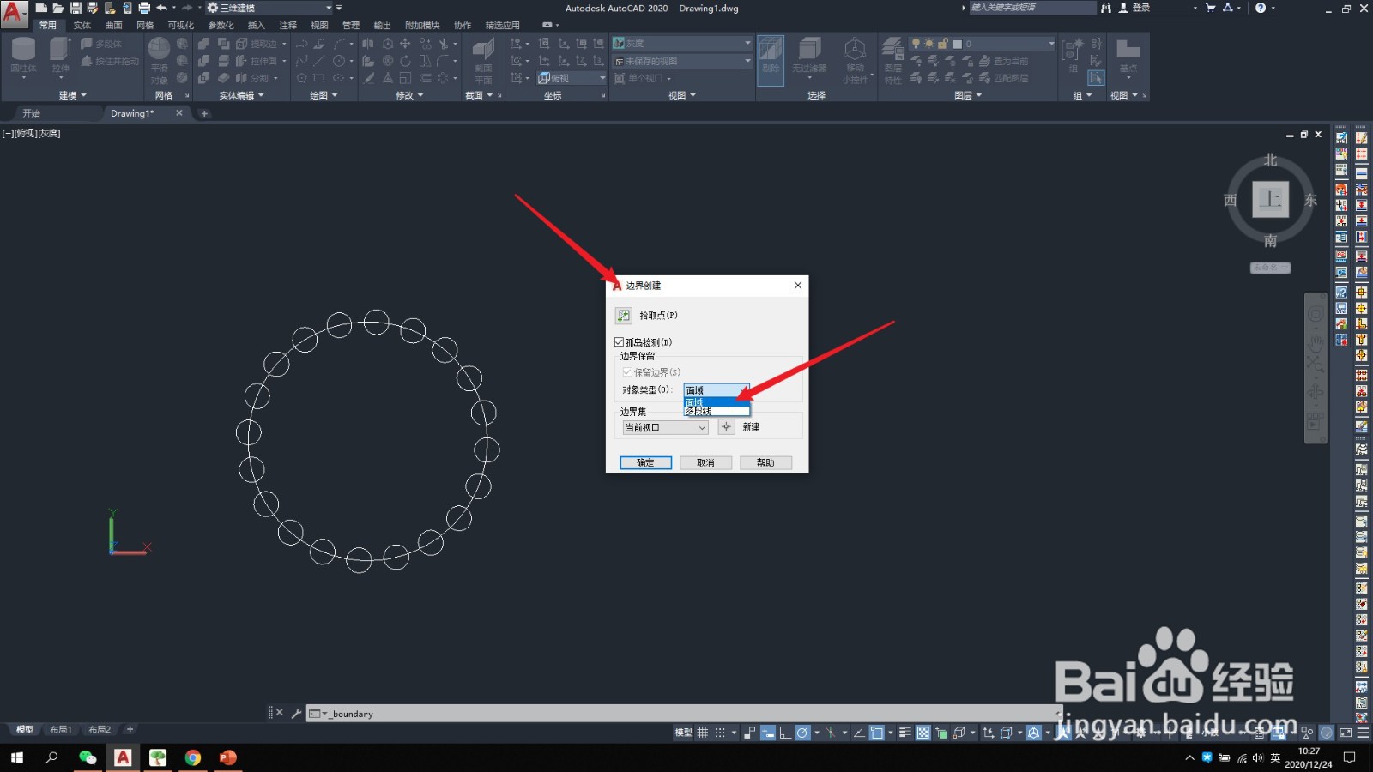Toggle ortho mode in the status bar
This screenshot has height=772, width=1373.
pyautogui.click(x=785, y=733)
